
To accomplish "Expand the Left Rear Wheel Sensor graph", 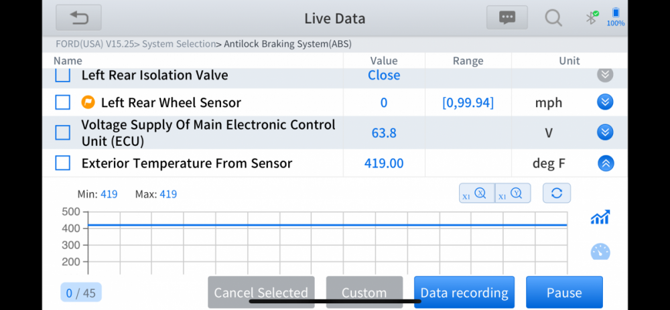I will (604, 102).
